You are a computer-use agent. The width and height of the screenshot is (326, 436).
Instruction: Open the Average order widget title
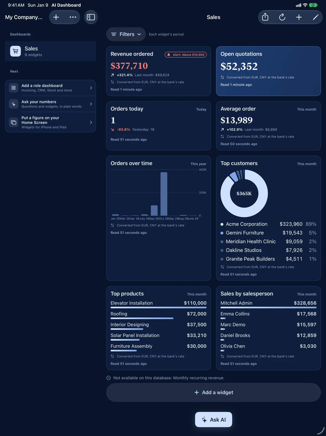tap(238, 109)
